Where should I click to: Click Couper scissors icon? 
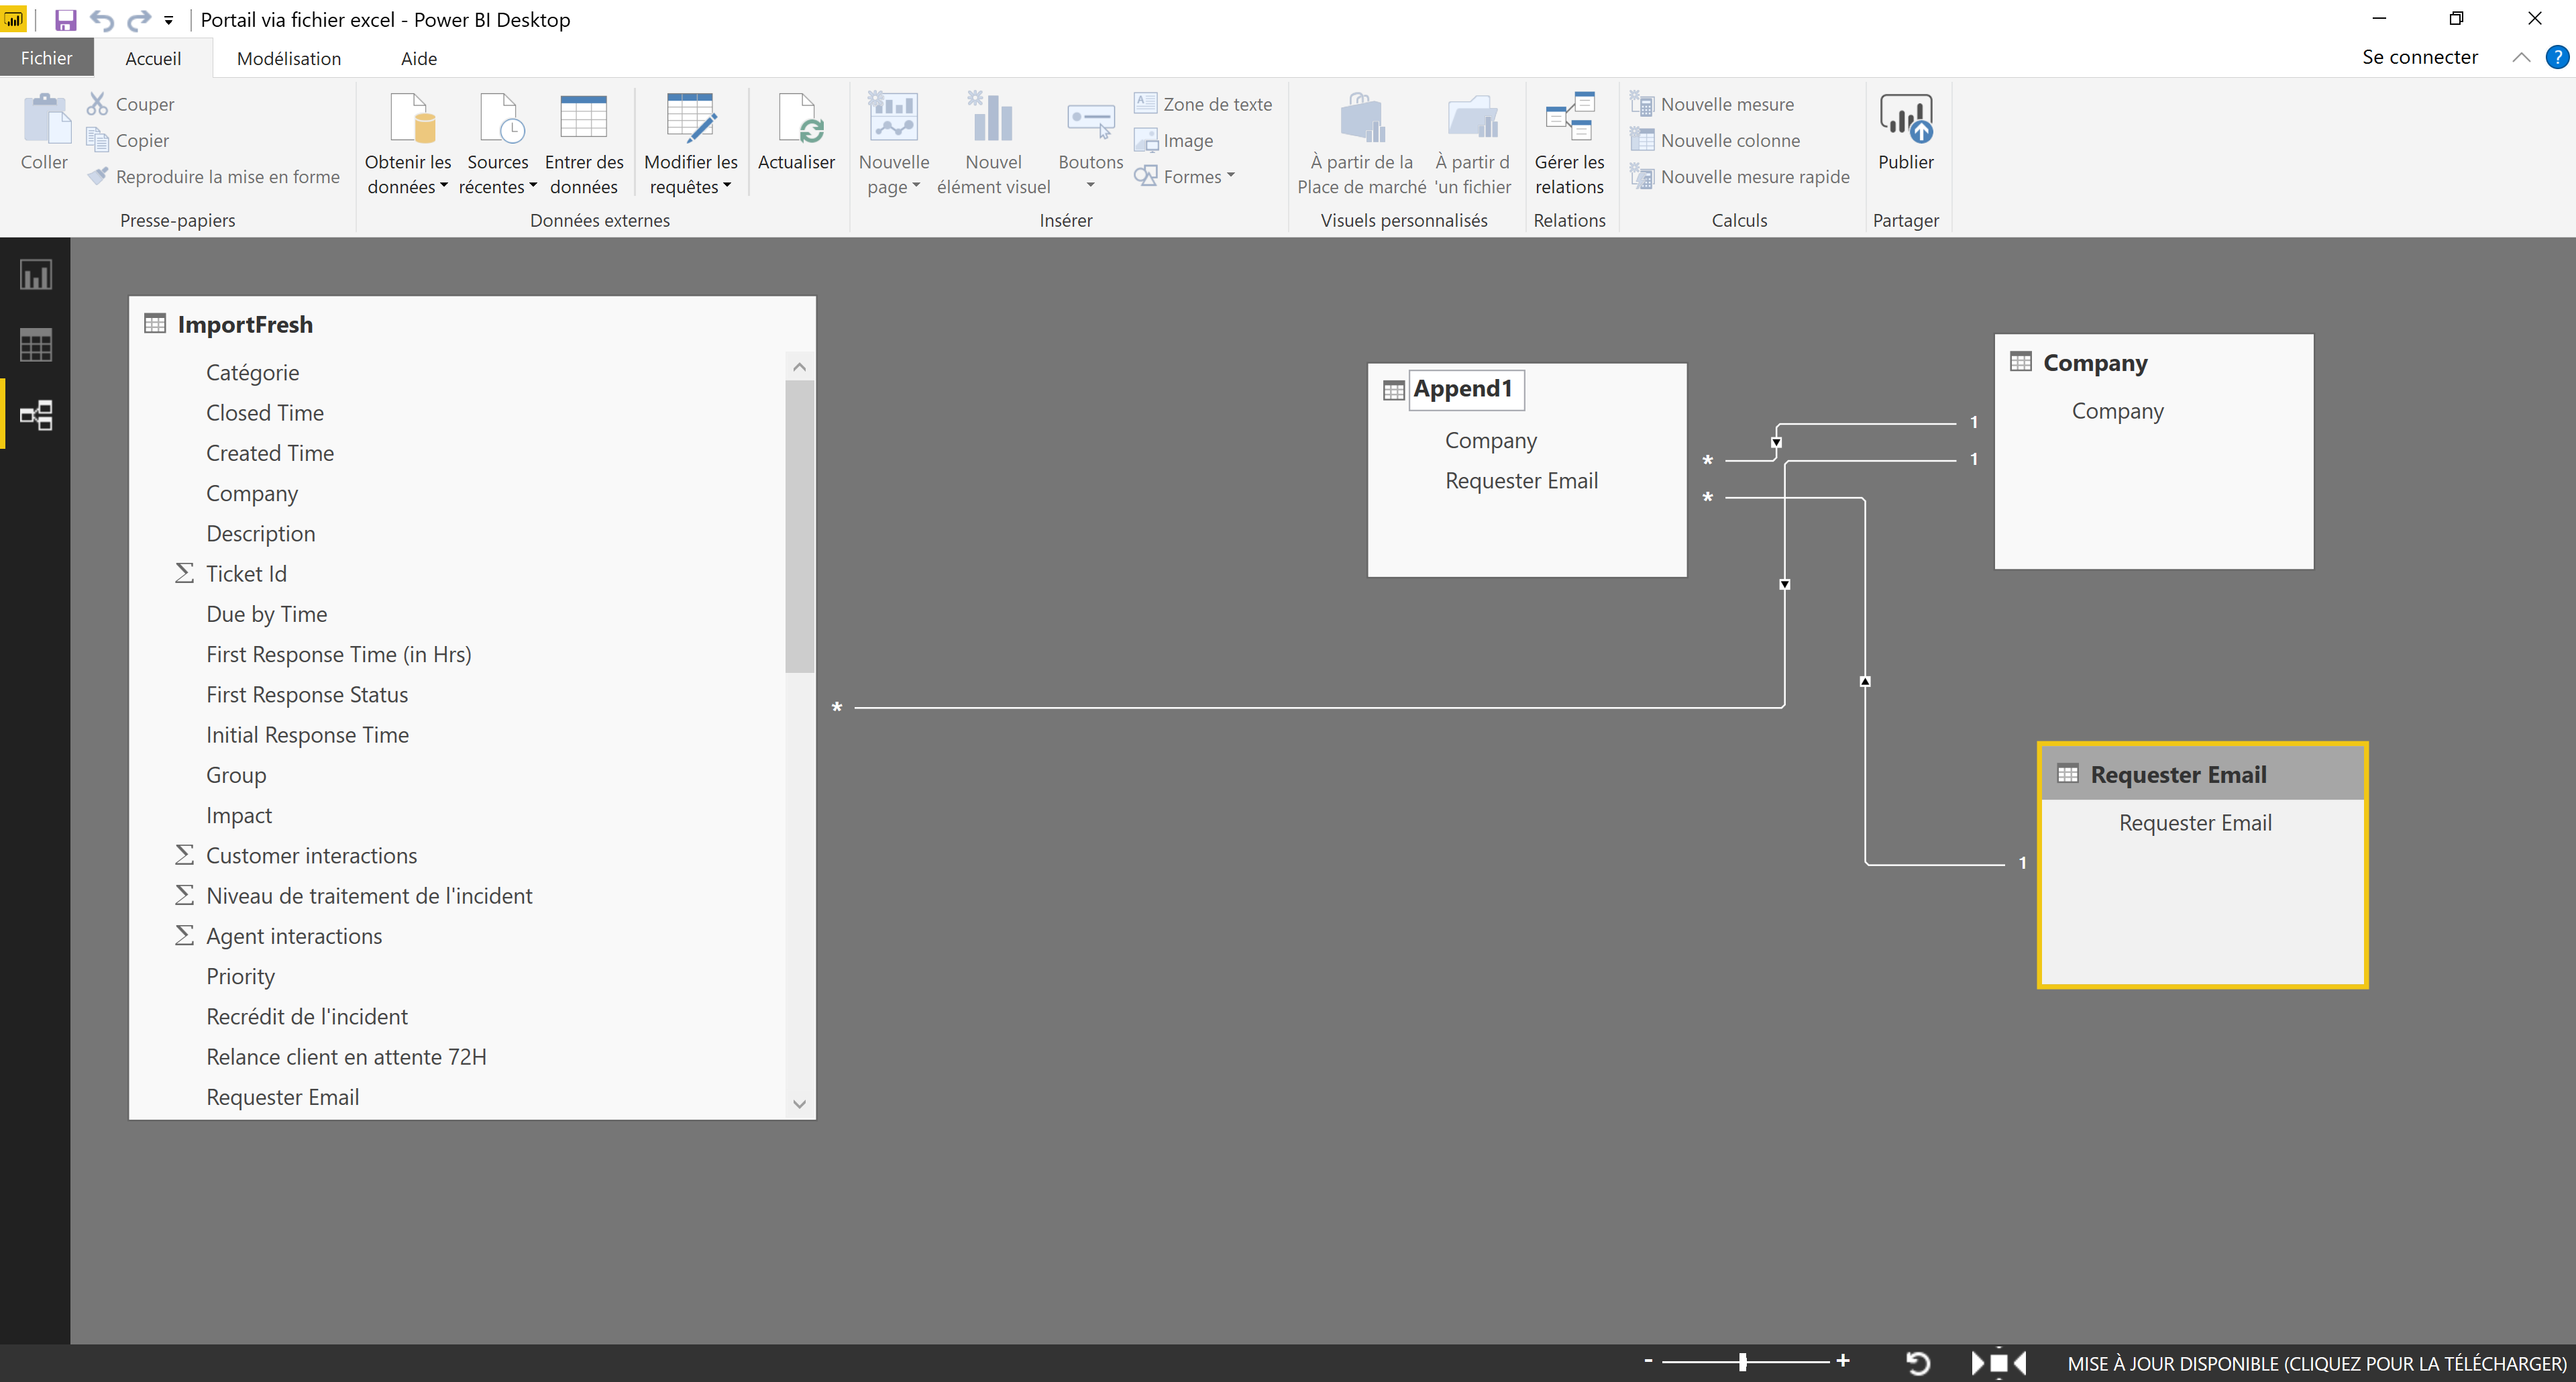click(x=97, y=103)
